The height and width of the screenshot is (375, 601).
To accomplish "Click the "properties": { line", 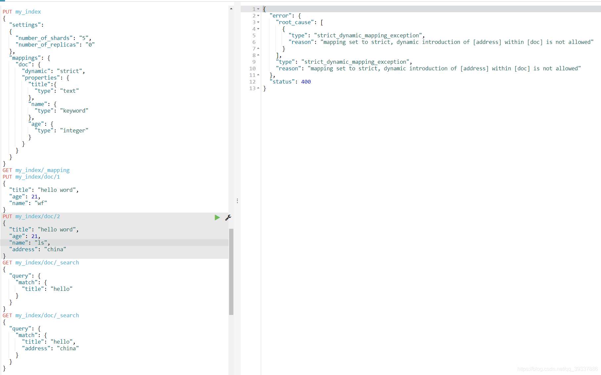I will (x=46, y=78).
